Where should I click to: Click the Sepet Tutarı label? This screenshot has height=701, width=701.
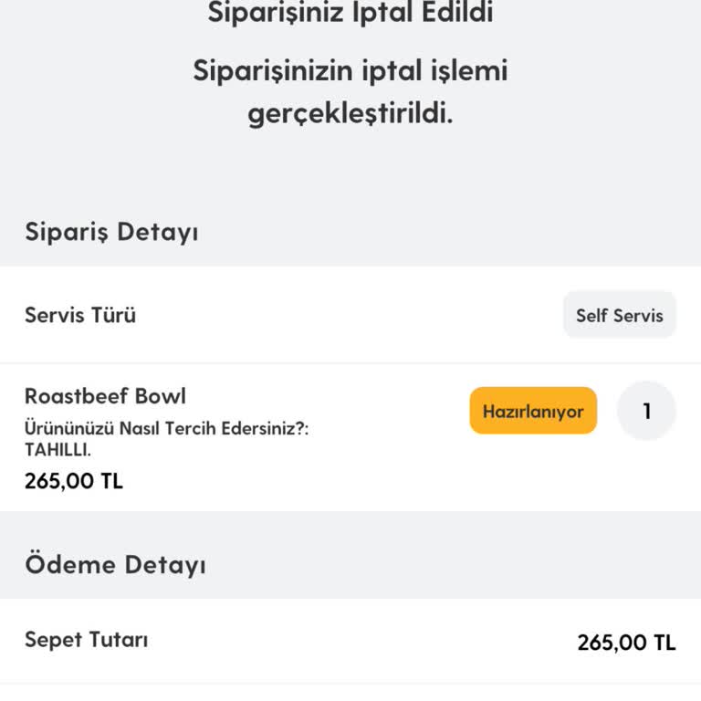[x=87, y=640]
